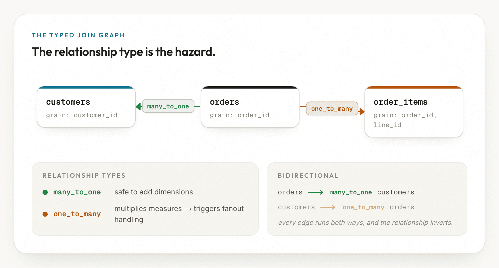Click faded one_to_many in the Bidirectional panel
The image size is (499, 268).
coord(363,207)
